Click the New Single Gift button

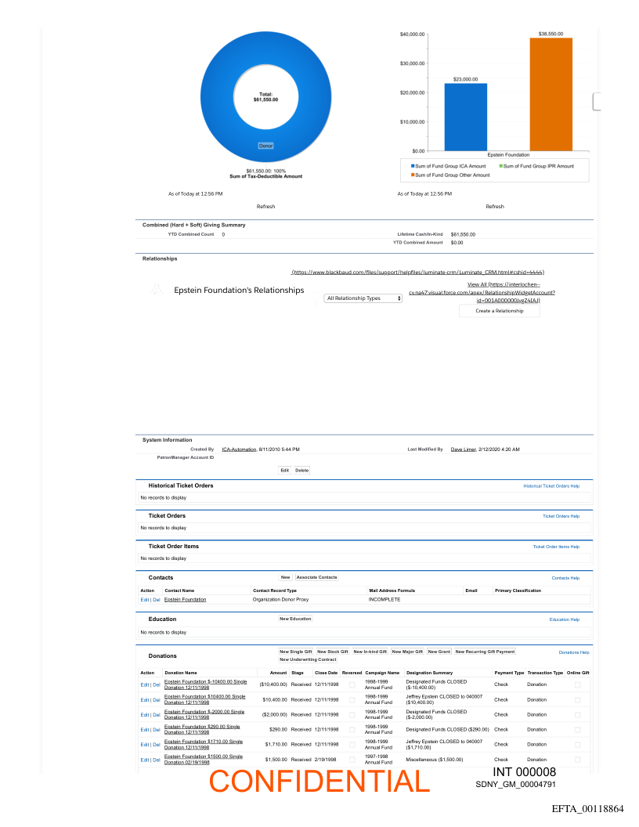[295, 652]
